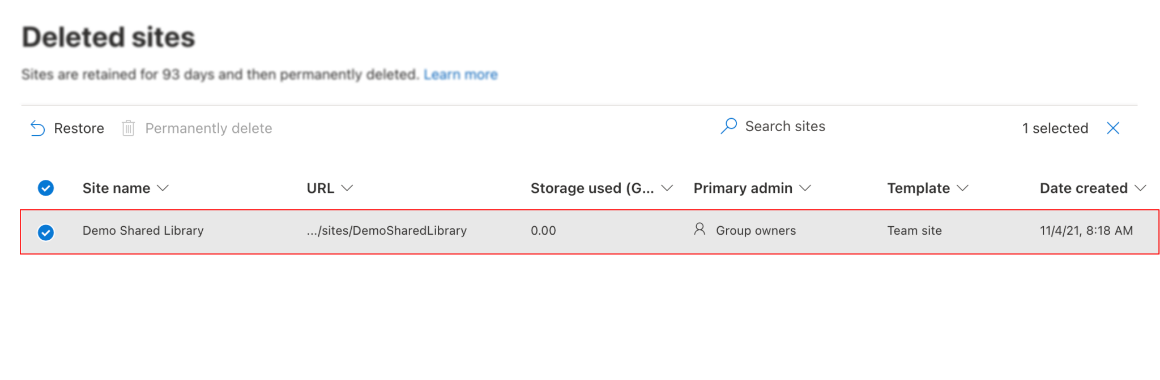Image resolution: width=1160 pixels, height=380 pixels.
Task: Open the Site name column dropdown
Action: 163,188
